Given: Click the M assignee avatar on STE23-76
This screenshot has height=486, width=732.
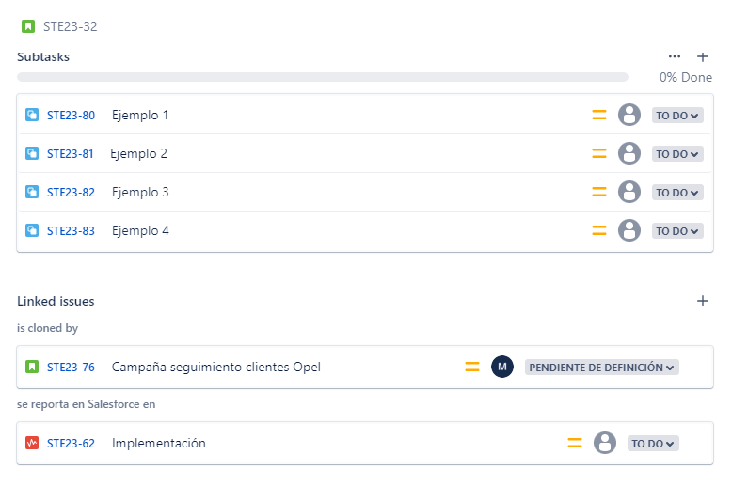Looking at the screenshot, I should pos(502,367).
